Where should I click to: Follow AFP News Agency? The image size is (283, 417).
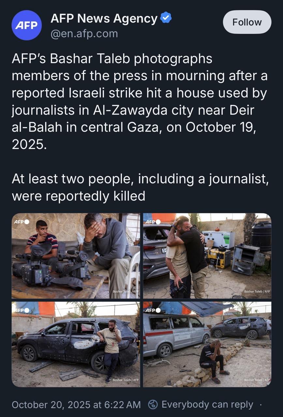(x=247, y=22)
